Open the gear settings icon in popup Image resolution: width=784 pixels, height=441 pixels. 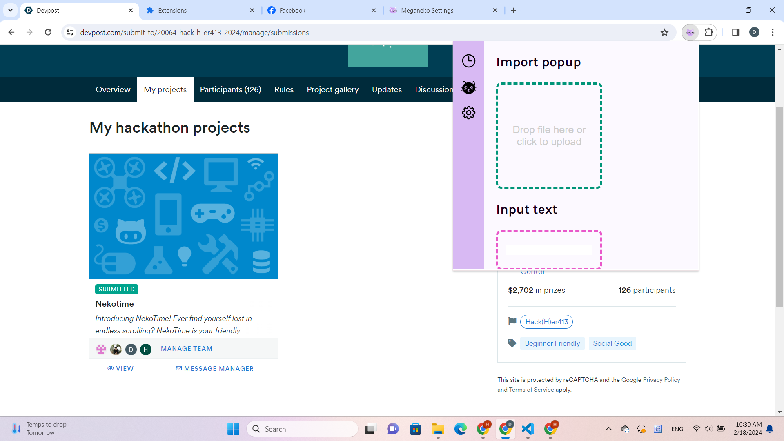coord(468,113)
